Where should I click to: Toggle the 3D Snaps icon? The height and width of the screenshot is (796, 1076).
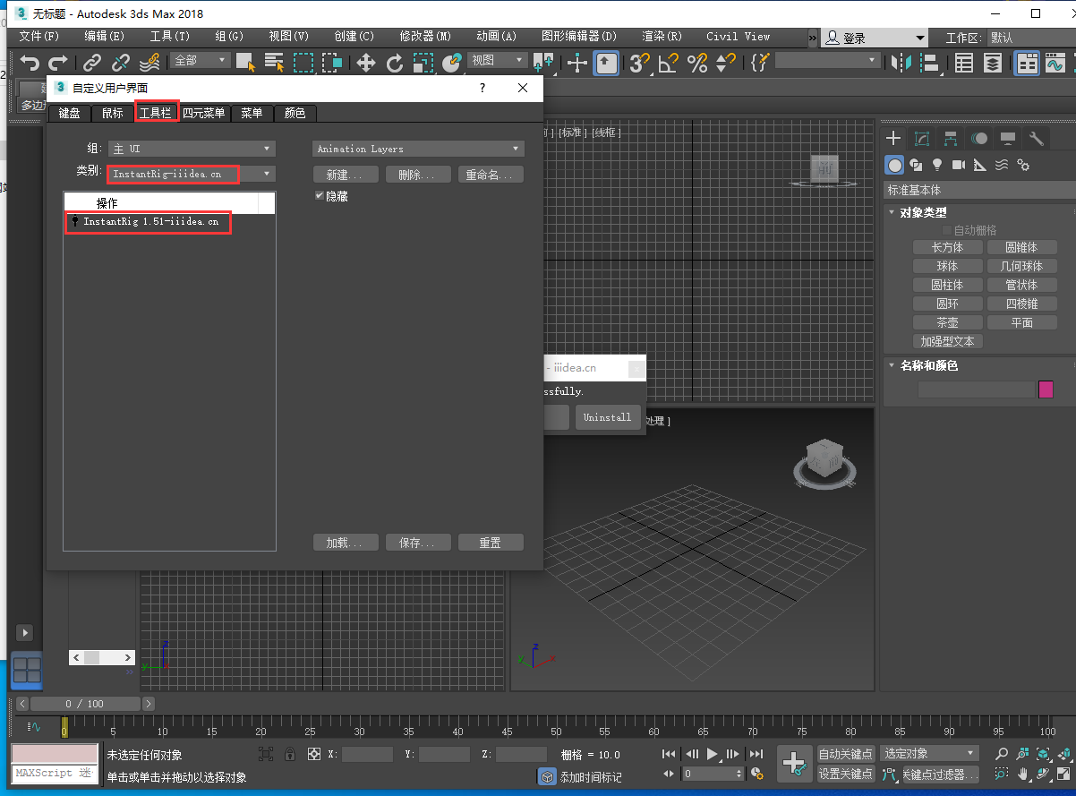click(639, 63)
